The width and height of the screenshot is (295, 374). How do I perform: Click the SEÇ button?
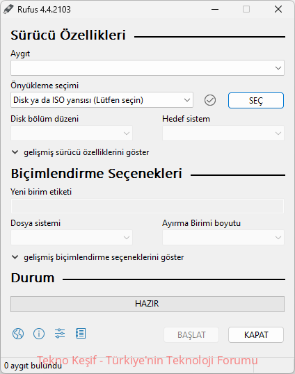[x=256, y=100]
